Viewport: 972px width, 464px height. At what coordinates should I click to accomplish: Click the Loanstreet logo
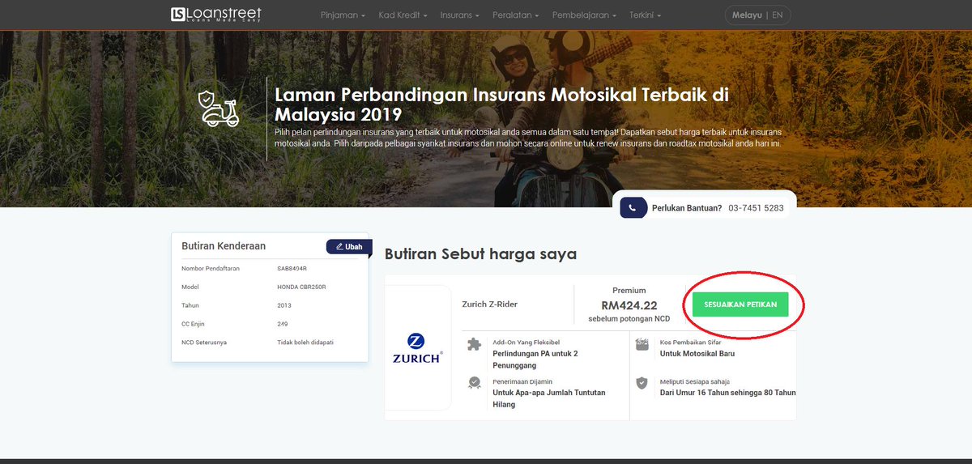coord(216,15)
